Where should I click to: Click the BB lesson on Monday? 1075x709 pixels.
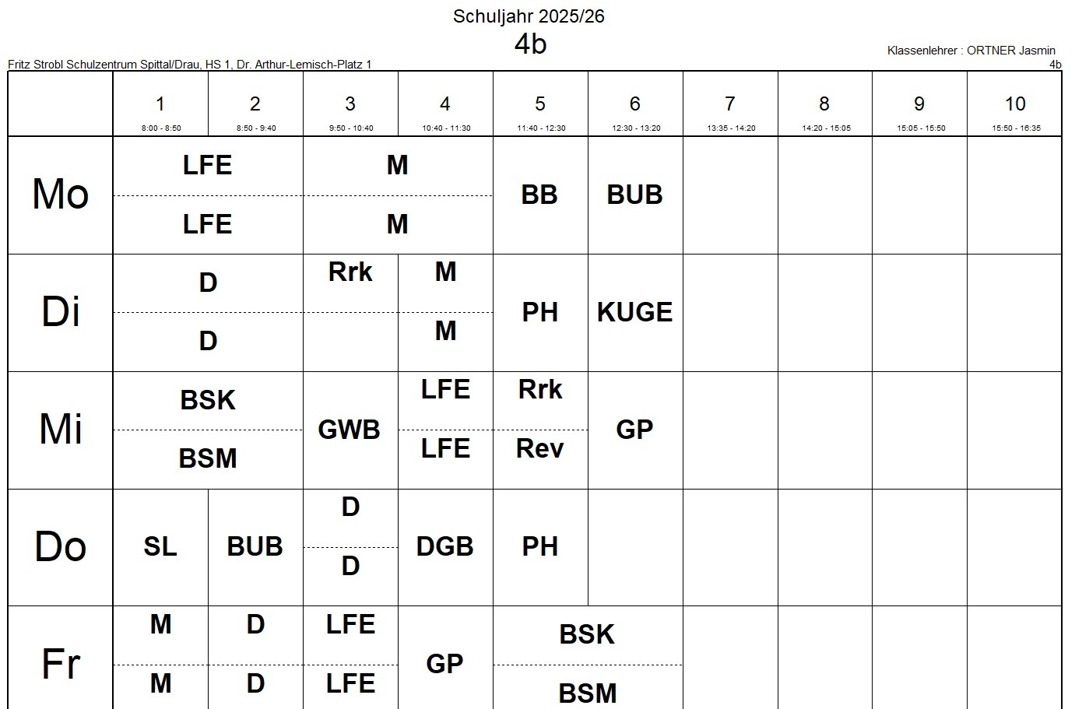[x=539, y=195]
